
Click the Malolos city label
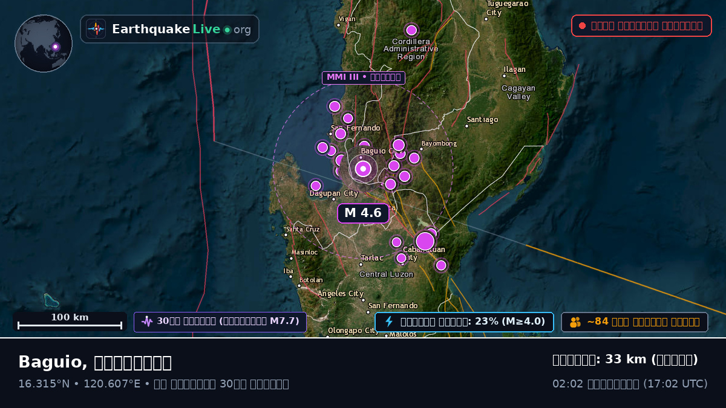[403, 334]
